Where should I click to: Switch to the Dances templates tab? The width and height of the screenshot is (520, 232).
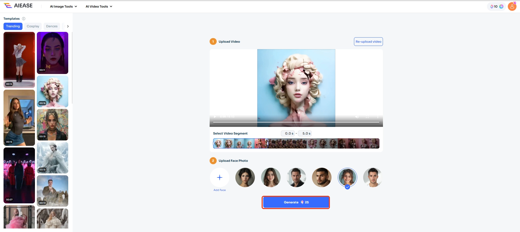coord(52,26)
